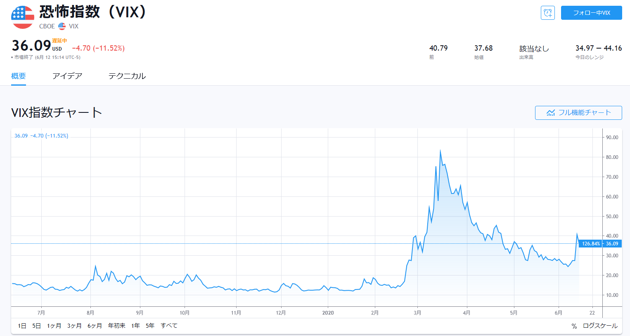Switch to the テクニカル tab
This screenshot has width=630, height=336.
tap(127, 76)
